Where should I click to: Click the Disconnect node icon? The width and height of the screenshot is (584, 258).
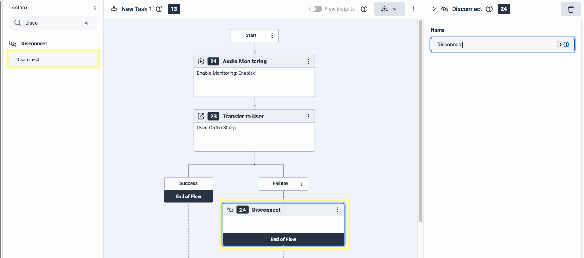[x=230, y=210]
